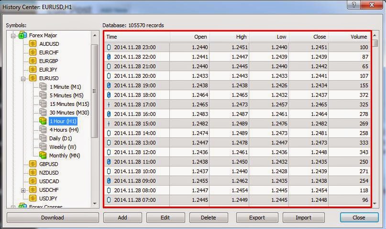Image resolution: width=386 pixels, height=229 pixels.
Task: Click the doji icon for 2014.11.28 17:00
Action: pos(109,104)
